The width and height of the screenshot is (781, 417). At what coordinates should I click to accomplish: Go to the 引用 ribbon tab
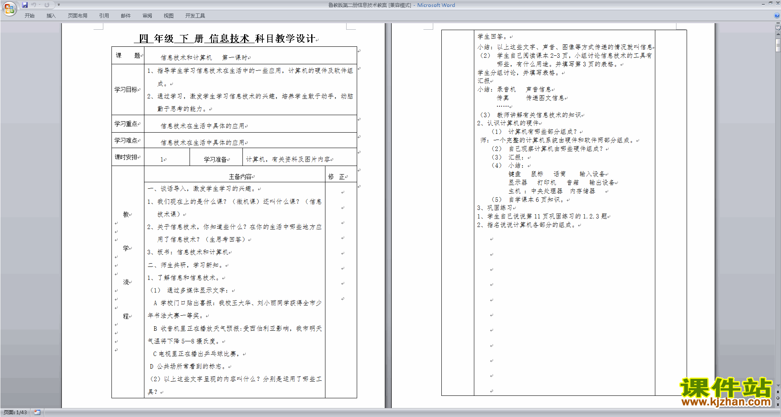pyautogui.click(x=104, y=16)
